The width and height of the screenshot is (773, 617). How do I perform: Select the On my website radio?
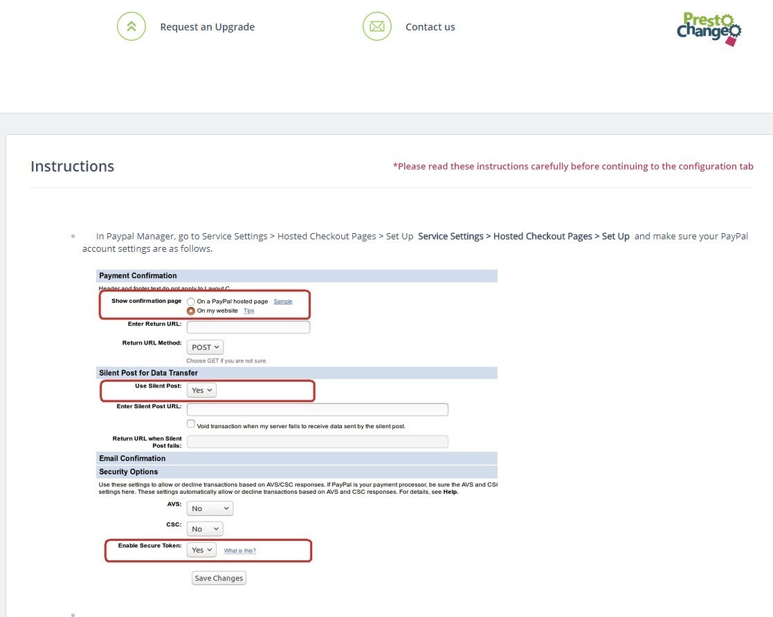click(191, 311)
